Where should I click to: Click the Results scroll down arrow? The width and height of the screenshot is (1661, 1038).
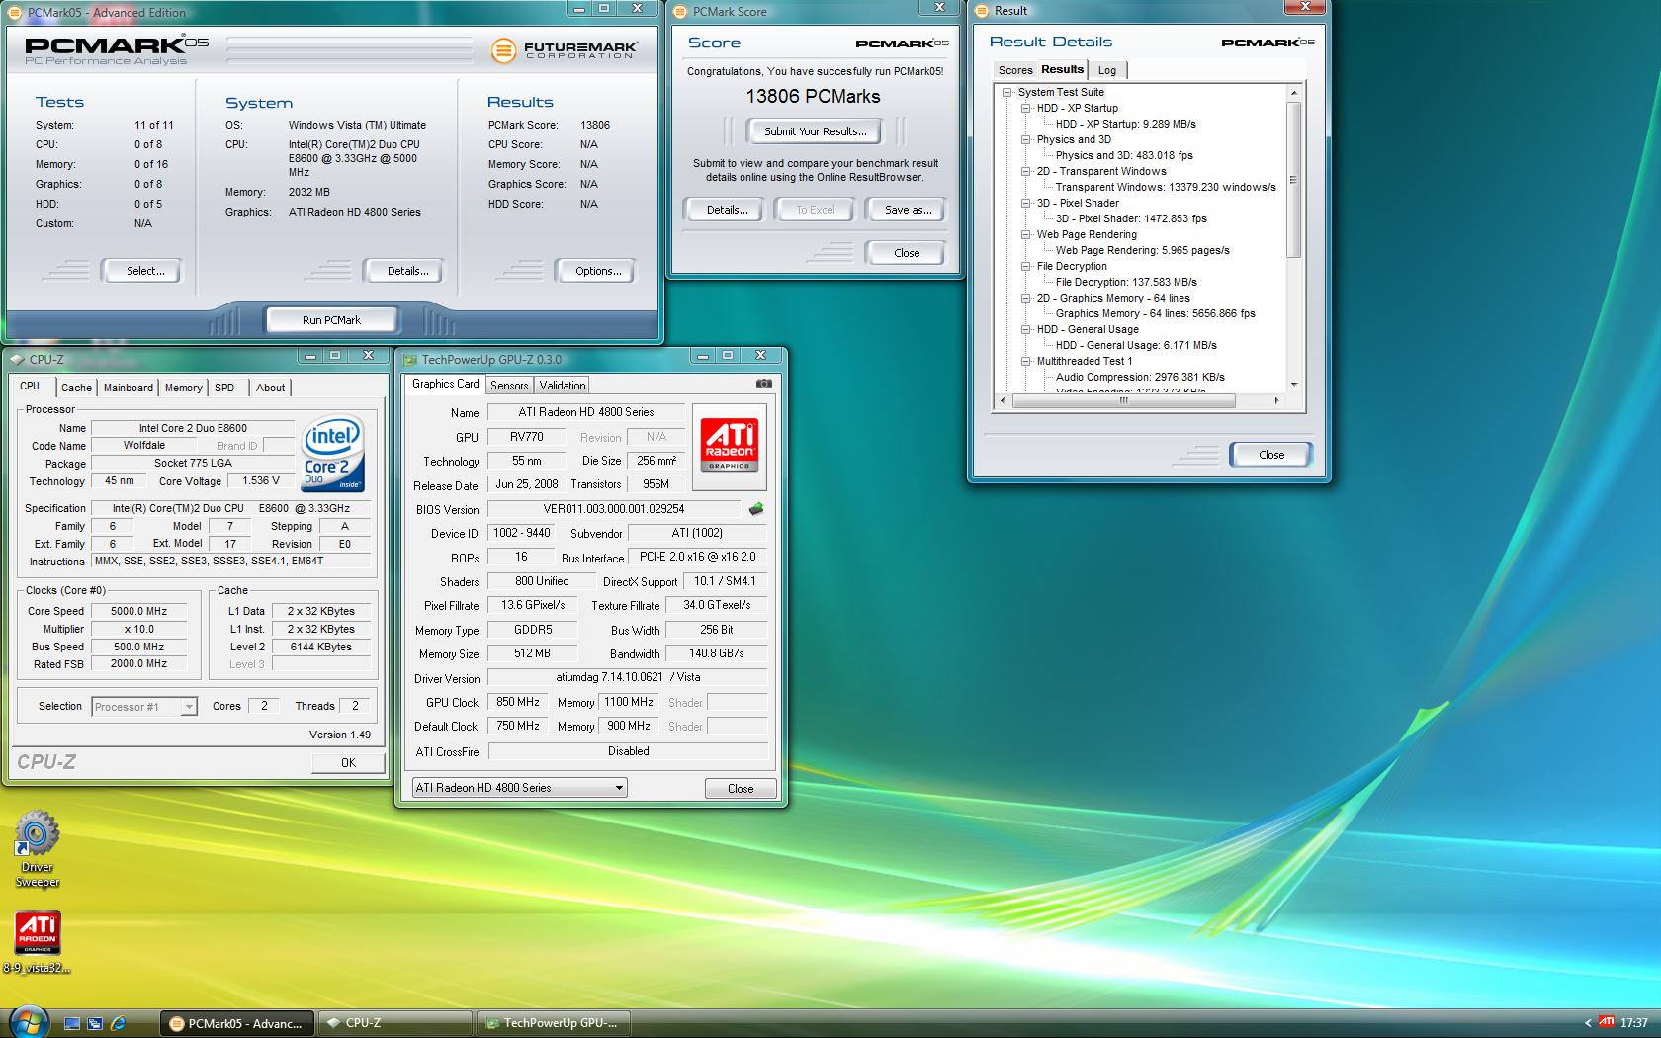coord(1293,384)
